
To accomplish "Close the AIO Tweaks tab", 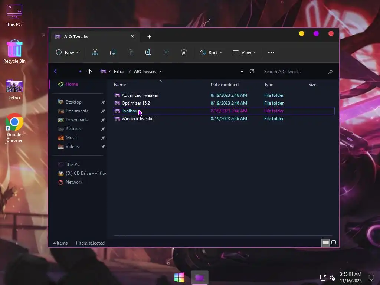I will [x=132, y=36].
